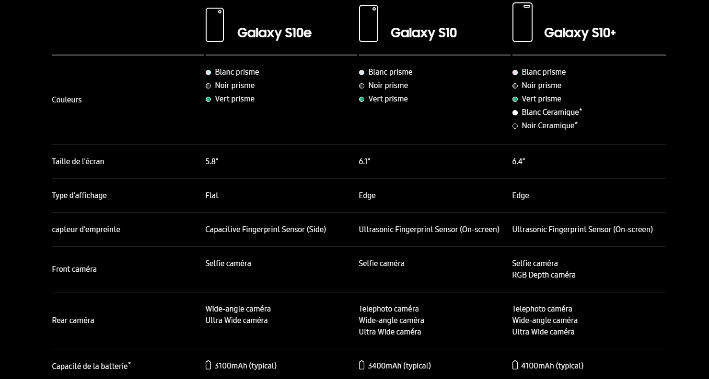709x379 pixels.
Task: Click the Ultrasonic Fingerprint Sensor text under S10
Action: tap(429, 229)
